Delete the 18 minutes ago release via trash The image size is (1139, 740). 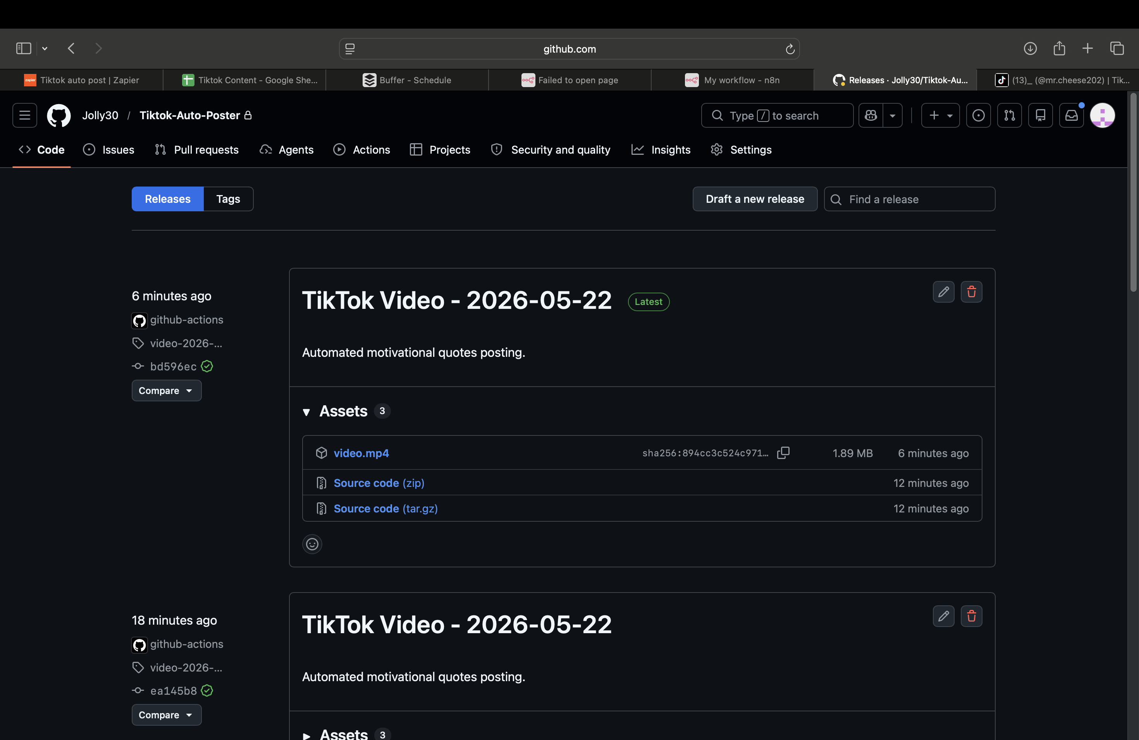click(971, 616)
